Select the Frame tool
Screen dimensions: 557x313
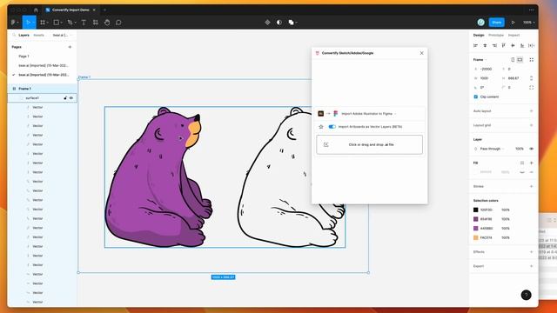(43, 23)
